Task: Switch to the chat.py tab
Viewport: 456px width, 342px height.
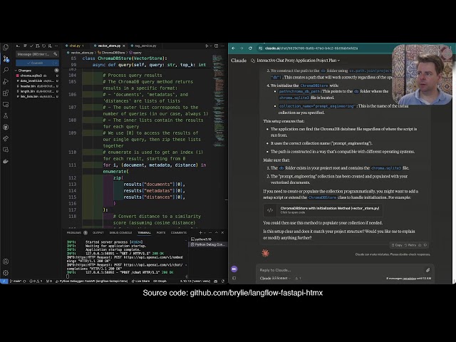Action: 74,46
